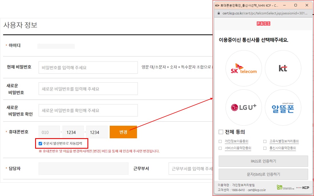Click the KCP favicon in popup title bar
The image size is (314, 196).
tap(217, 5)
